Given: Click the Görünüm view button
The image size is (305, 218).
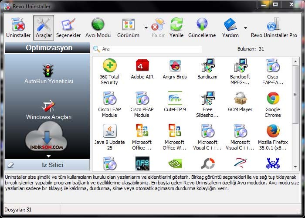Looking at the screenshot, I should click(x=129, y=27).
